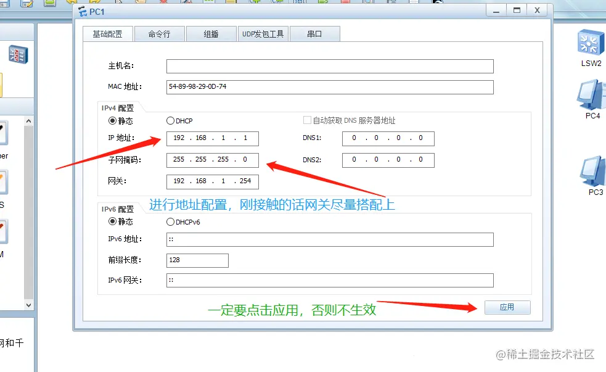Select the PC3 computer icon on canvas
This screenshot has height=372, width=606.
(x=593, y=172)
